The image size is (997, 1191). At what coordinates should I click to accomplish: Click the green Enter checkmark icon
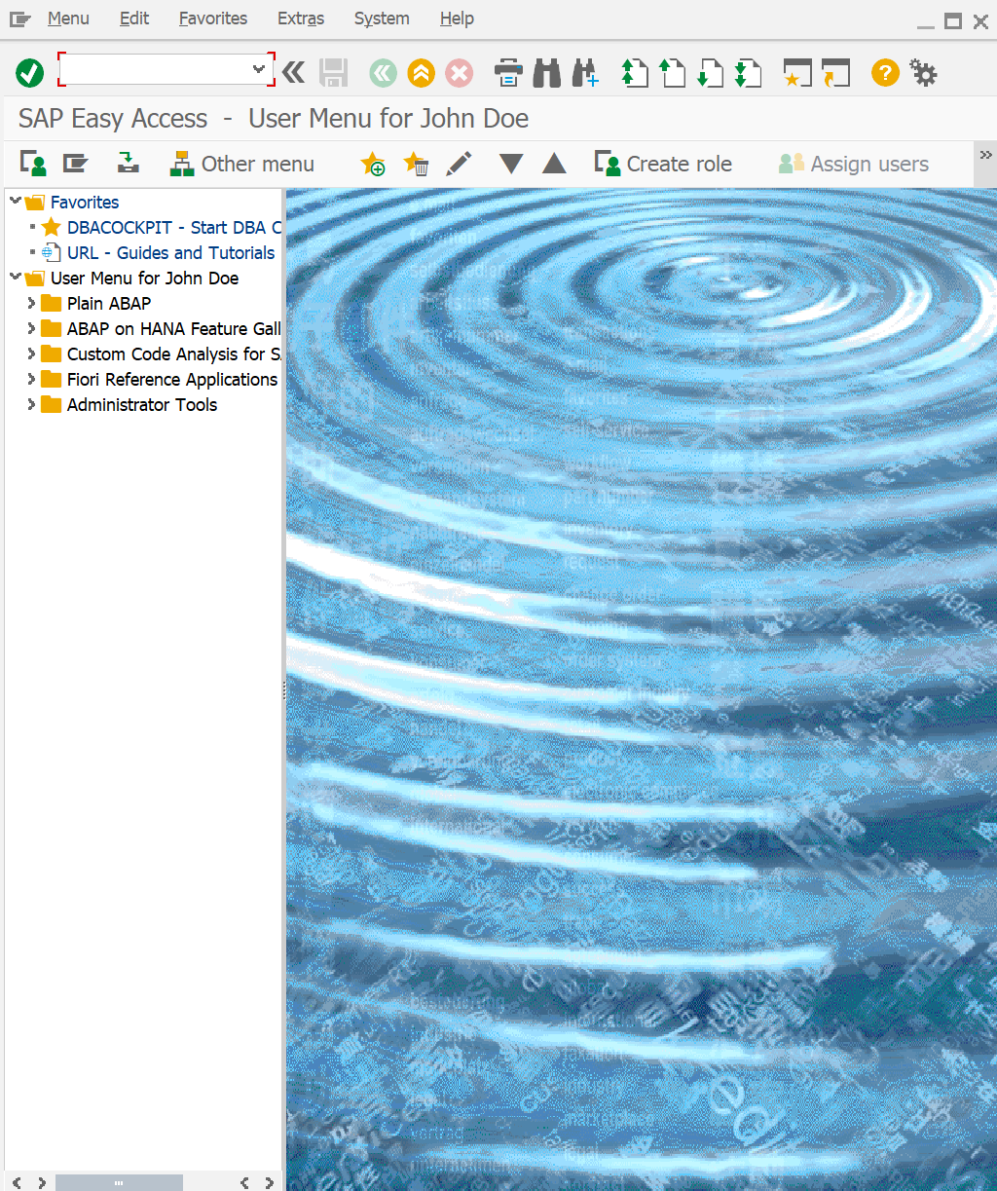(x=30, y=72)
